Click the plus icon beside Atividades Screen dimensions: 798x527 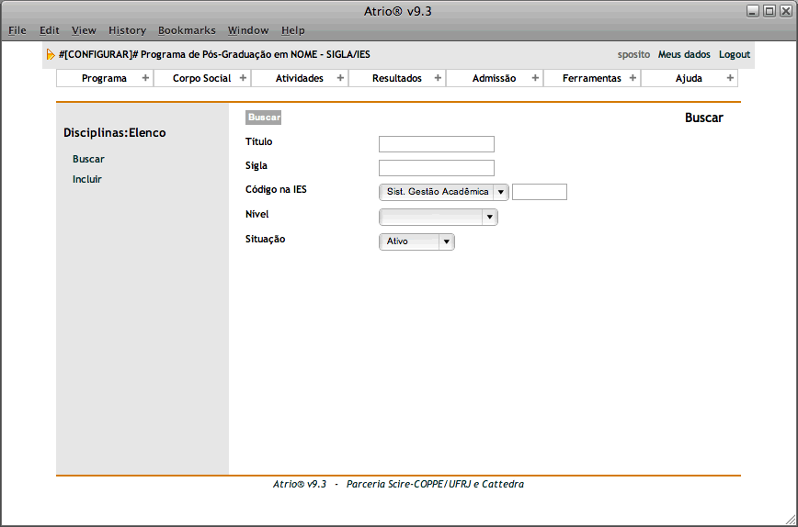340,78
